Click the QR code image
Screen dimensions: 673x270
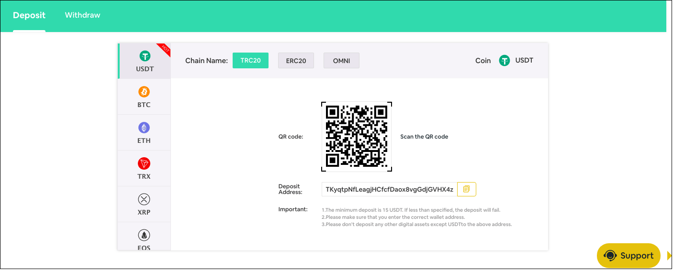pyautogui.click(x=357, y=137)
